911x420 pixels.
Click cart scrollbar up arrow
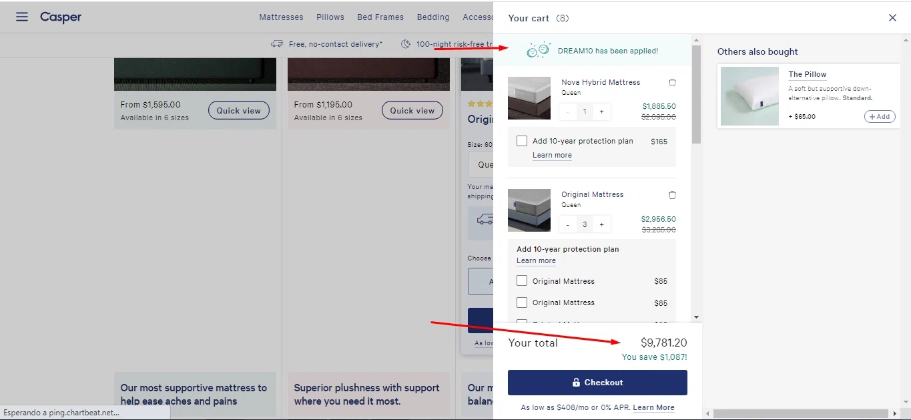(x=697, y=39)
